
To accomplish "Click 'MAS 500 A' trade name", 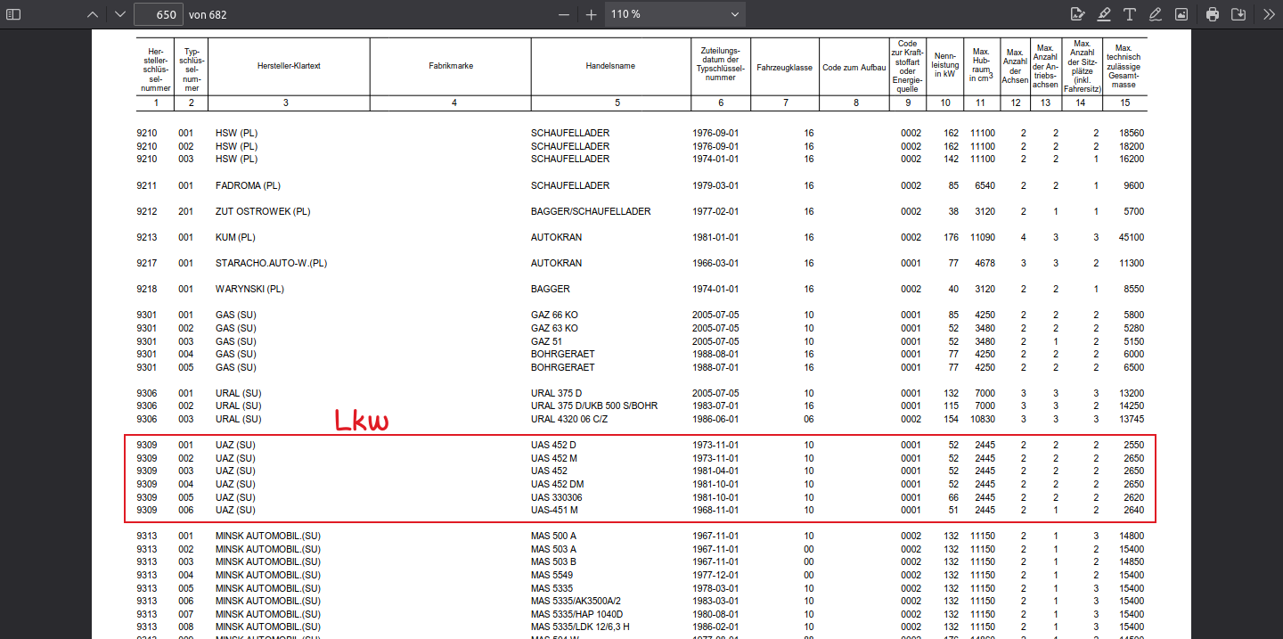I will 553,536.
